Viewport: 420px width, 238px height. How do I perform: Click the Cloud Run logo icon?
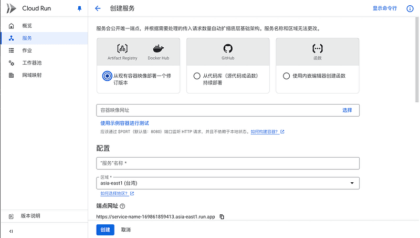pos(11,8)
